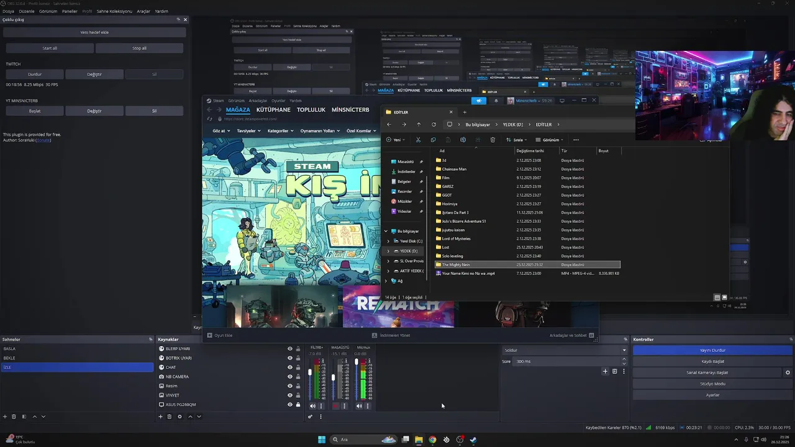Open Görünüm view dropdown in Explorer
Image resolution: width=795 pixels, height=447 pixels.
pyautogui.click(x=550, y=140)
